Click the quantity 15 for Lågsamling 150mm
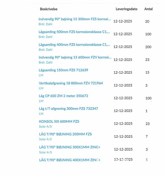The height and width of the screenshot is (175, 165). tap(147, 72)
